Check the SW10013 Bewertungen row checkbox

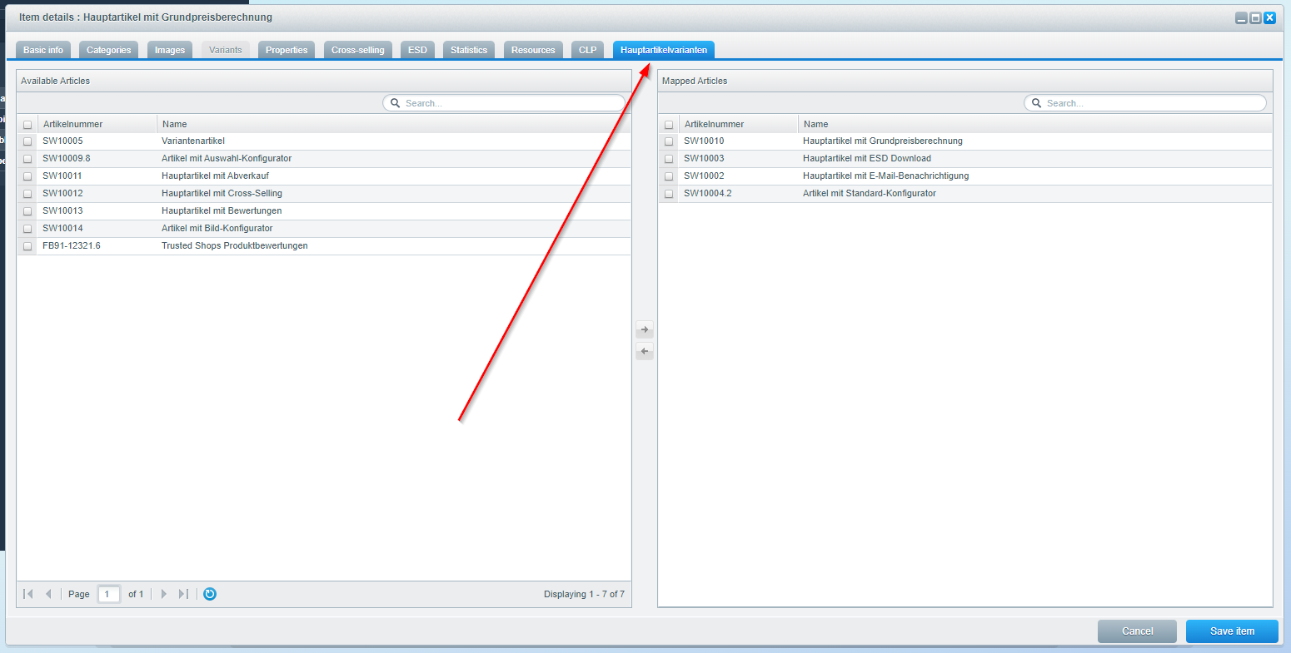click(27, 211)
